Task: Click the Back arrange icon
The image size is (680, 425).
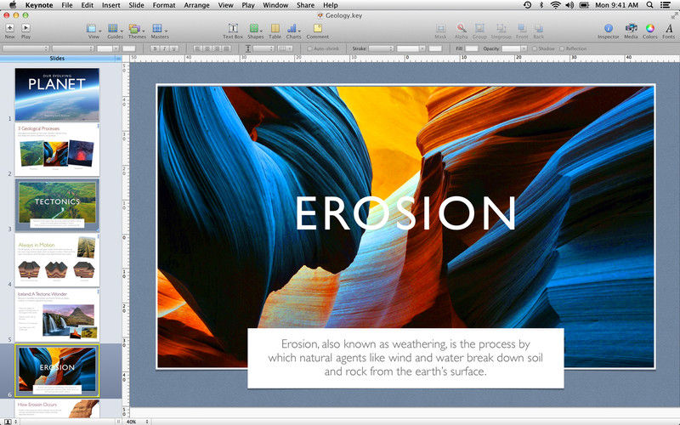Action: 539,29
